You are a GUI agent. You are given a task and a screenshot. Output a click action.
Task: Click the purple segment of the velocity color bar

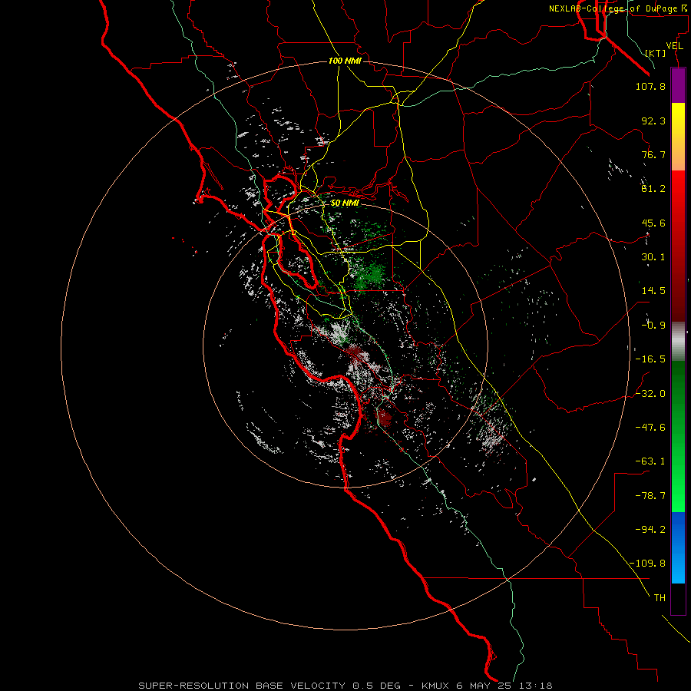[678, 85]
